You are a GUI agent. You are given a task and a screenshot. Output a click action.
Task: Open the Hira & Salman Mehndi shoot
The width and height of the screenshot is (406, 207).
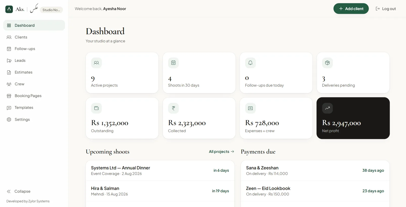tap(160, 191)
